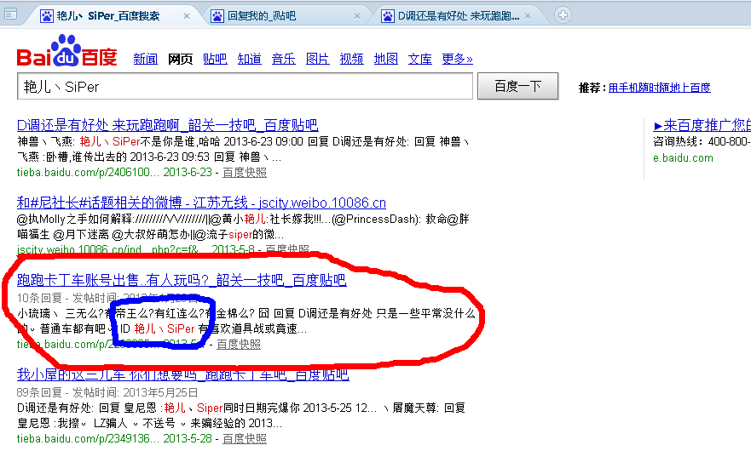Viewport: 751px width, 451px height.
Task: Open the 音乐 search category
Action: coord(284,59)
